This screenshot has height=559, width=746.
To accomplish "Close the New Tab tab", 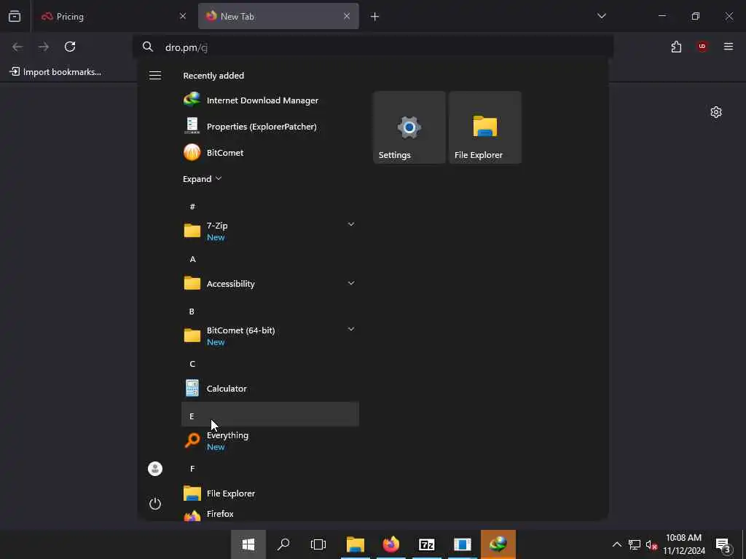I will point(347,16).
